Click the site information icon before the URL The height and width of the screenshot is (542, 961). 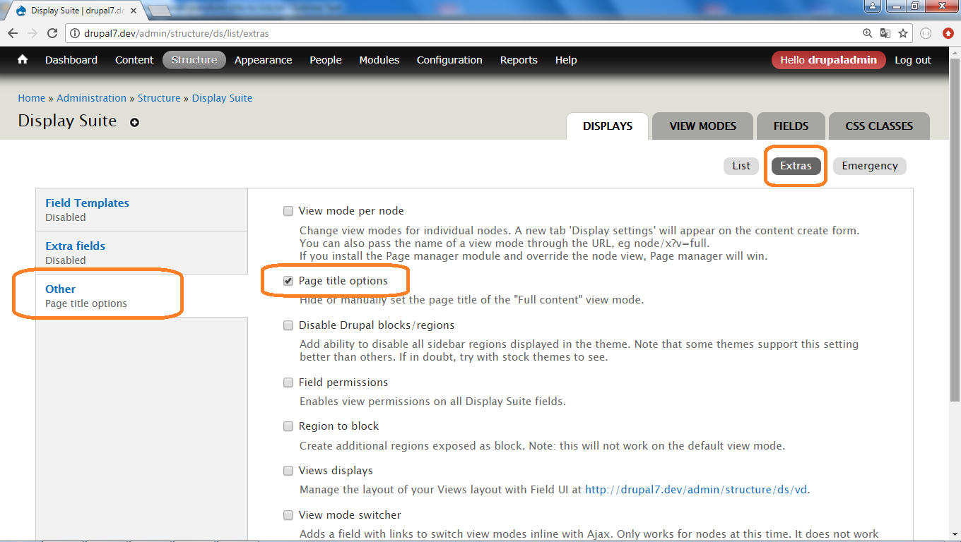[x=74, y=32]
